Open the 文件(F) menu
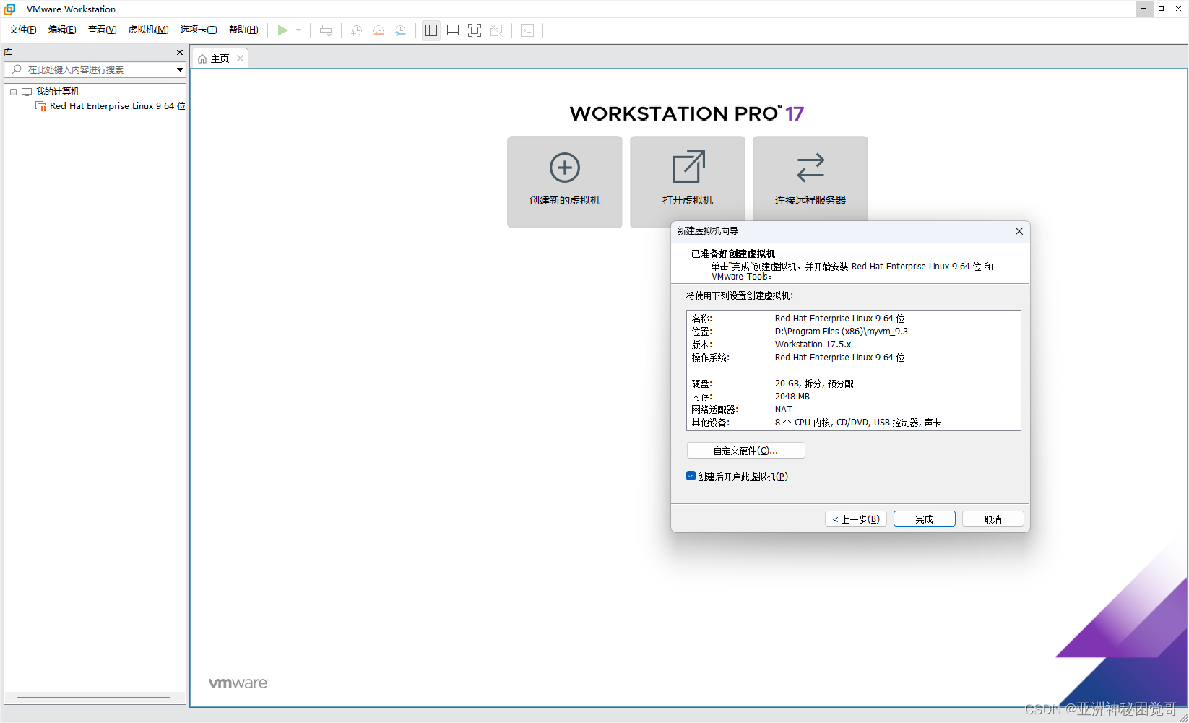 (x=23, y=30)
